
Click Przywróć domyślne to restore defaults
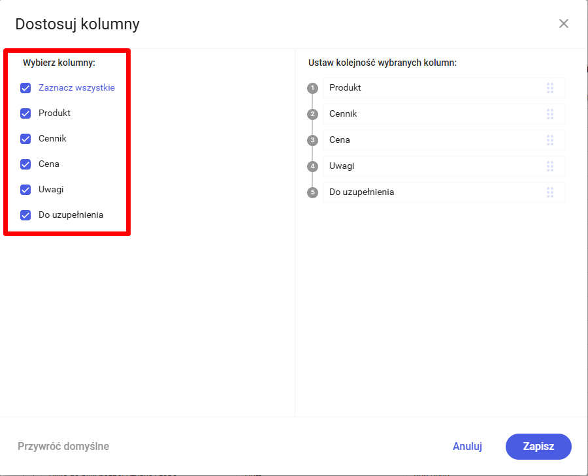(x=63, y=447)
